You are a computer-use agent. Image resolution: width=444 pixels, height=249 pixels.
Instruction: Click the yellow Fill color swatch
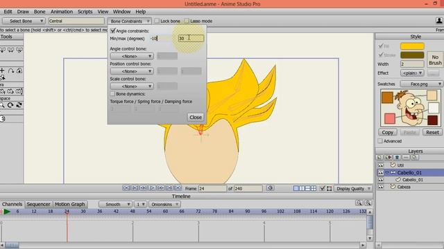point(412,46)
